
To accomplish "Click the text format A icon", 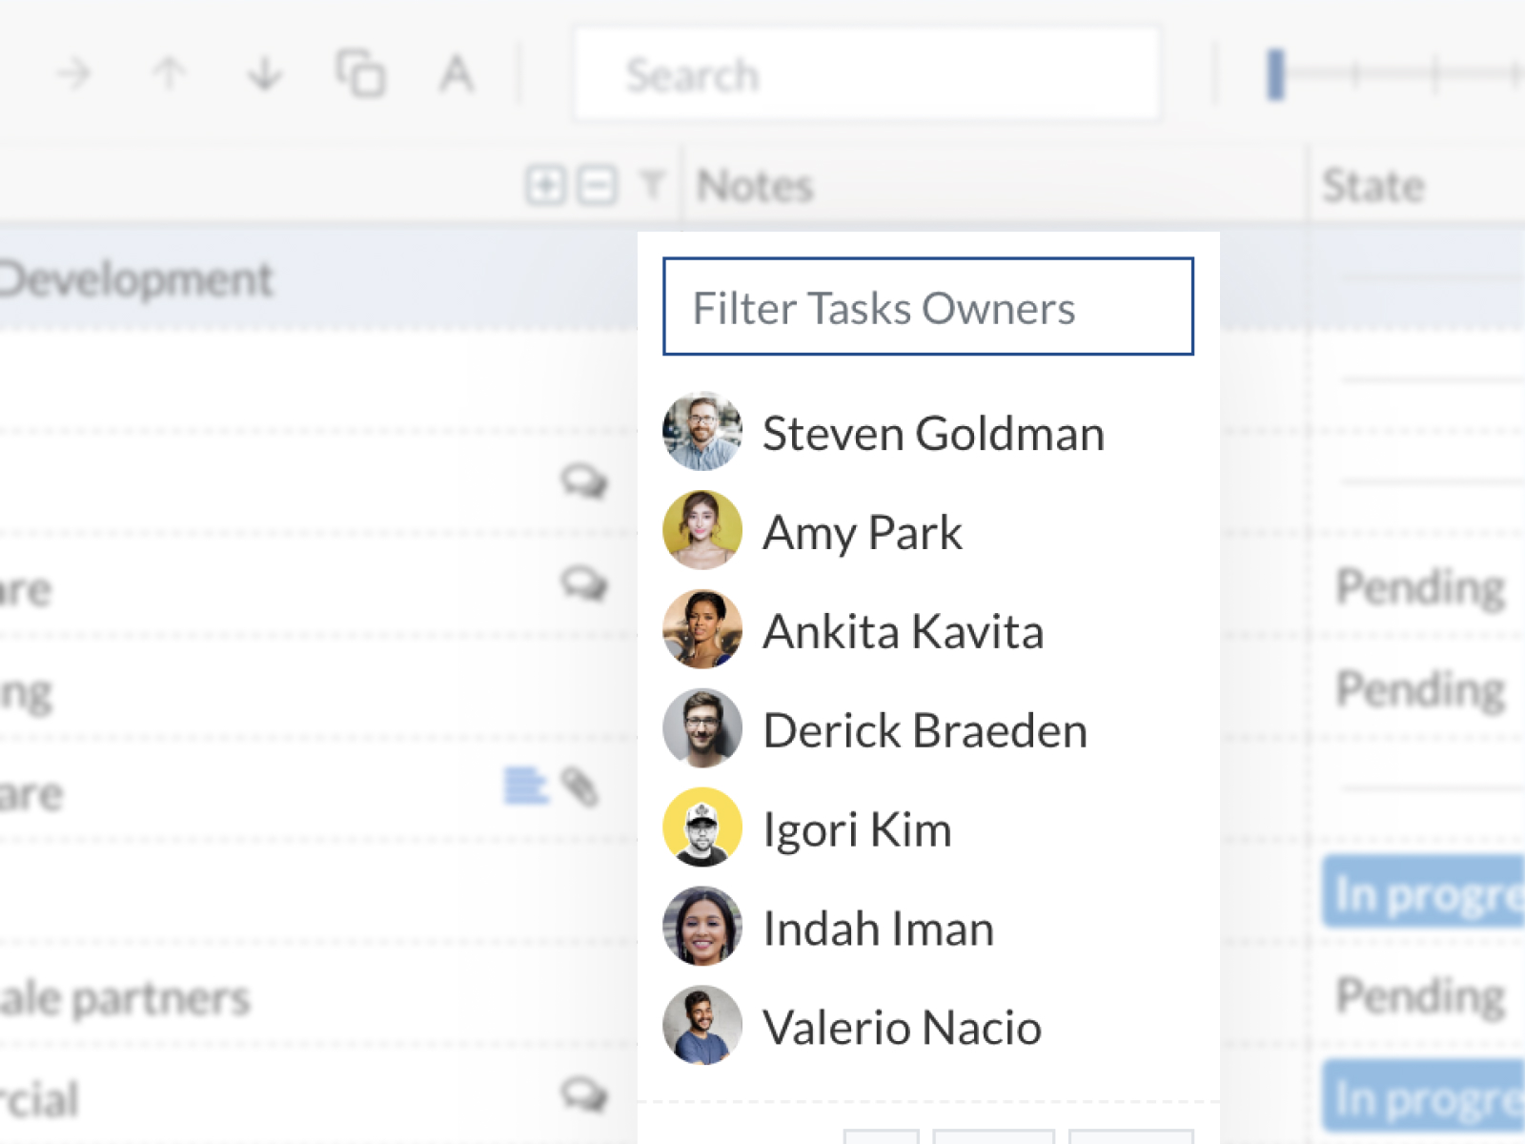I will click(x=456, y=73).
